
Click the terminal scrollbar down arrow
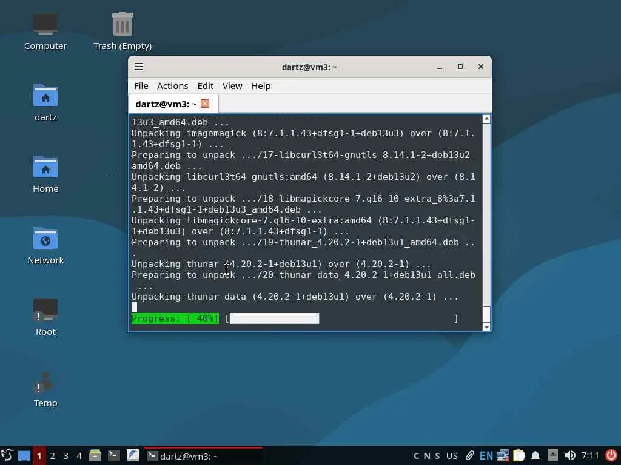[486, 327]
